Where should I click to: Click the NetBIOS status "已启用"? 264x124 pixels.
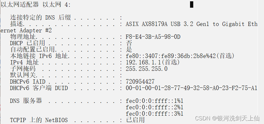click(135, 120)
